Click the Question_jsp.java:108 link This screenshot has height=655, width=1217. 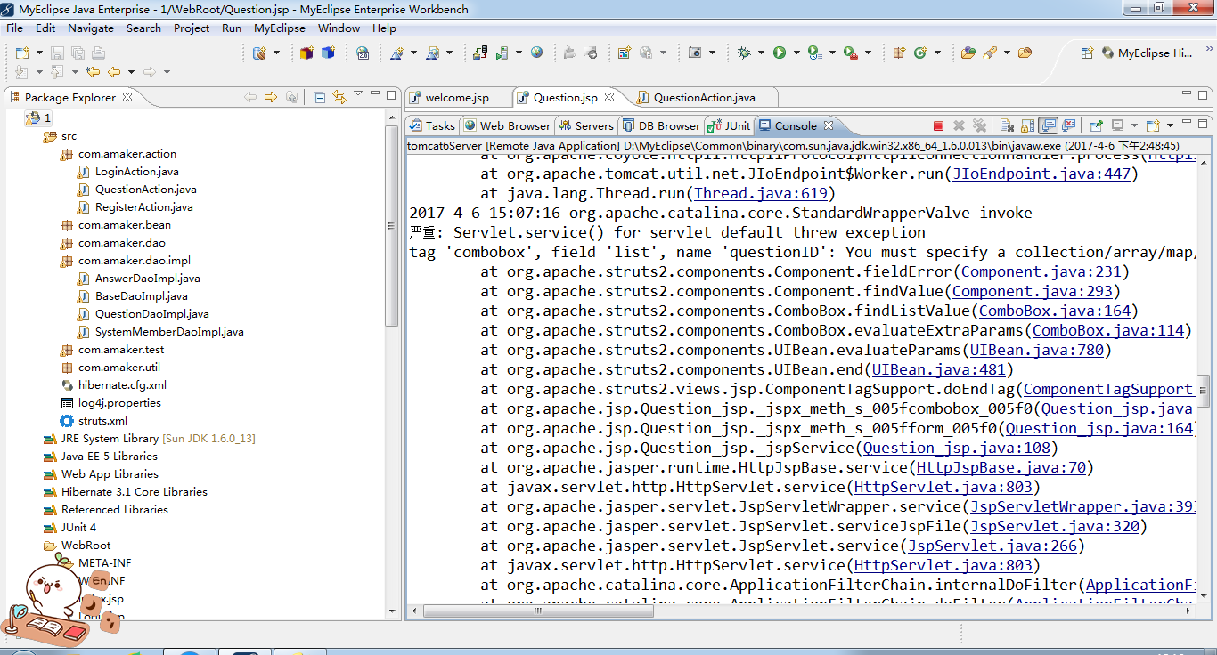click(957, 448)
